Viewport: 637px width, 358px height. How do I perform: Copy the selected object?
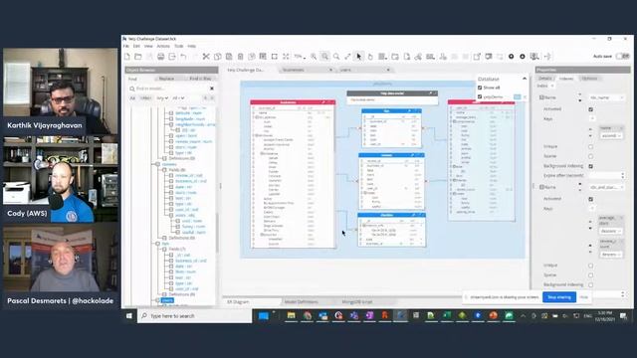[217, 57]
